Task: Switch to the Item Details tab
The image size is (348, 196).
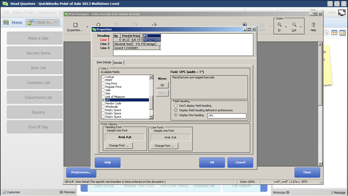Action: coord(104,62)
